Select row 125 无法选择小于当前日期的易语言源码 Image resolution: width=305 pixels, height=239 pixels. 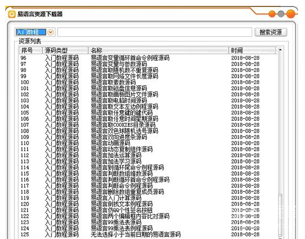[x=148, y=235]
